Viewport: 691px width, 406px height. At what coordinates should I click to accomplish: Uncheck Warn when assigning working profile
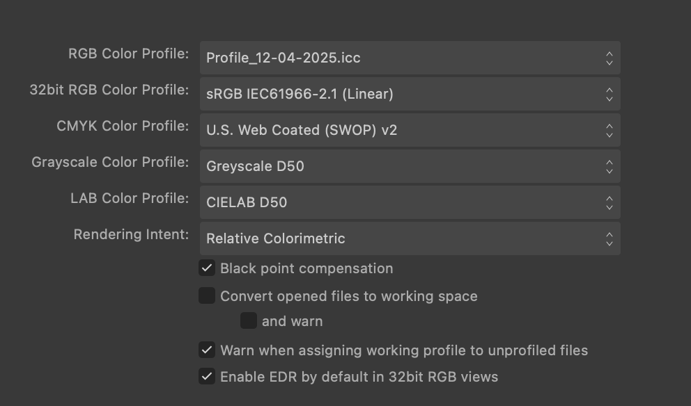coord(207,350)
